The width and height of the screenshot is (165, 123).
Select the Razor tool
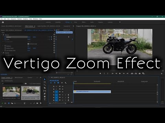(x=45, y=88)
